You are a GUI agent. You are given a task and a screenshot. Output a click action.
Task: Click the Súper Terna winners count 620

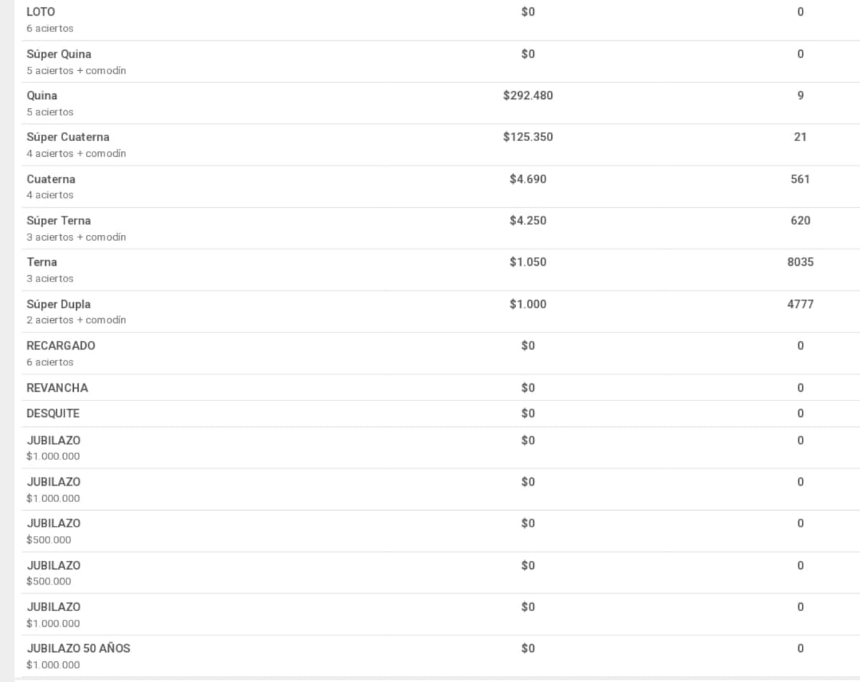[801, 221]
